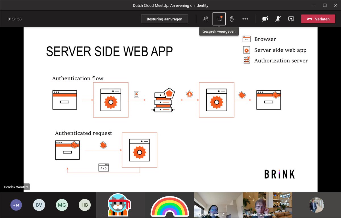Click the Gesprek weergeven tooltip
This screenshot has width=341, height=218.
pos(219,31)
